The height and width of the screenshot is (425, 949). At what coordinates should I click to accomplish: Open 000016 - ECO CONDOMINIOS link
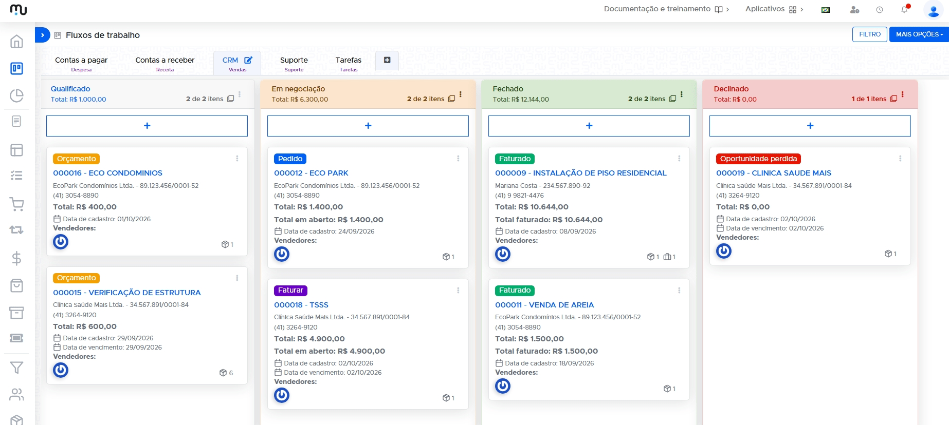(x=107, y=173)
